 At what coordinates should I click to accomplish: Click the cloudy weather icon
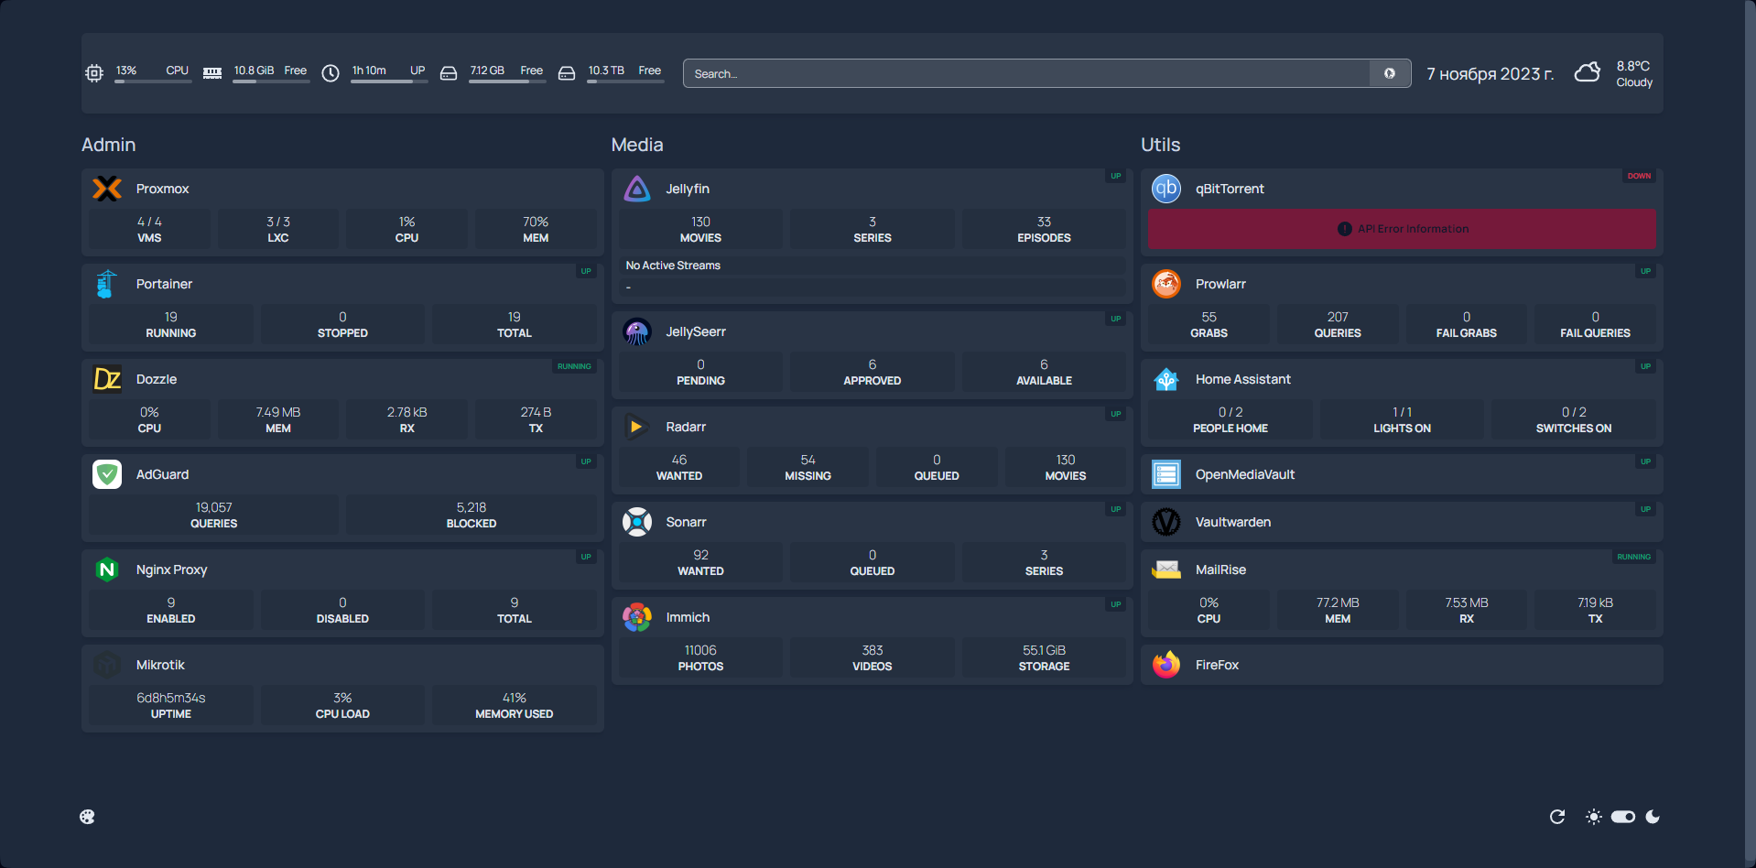[1588, 72]
